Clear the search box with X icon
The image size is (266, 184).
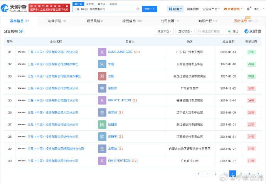138,9
